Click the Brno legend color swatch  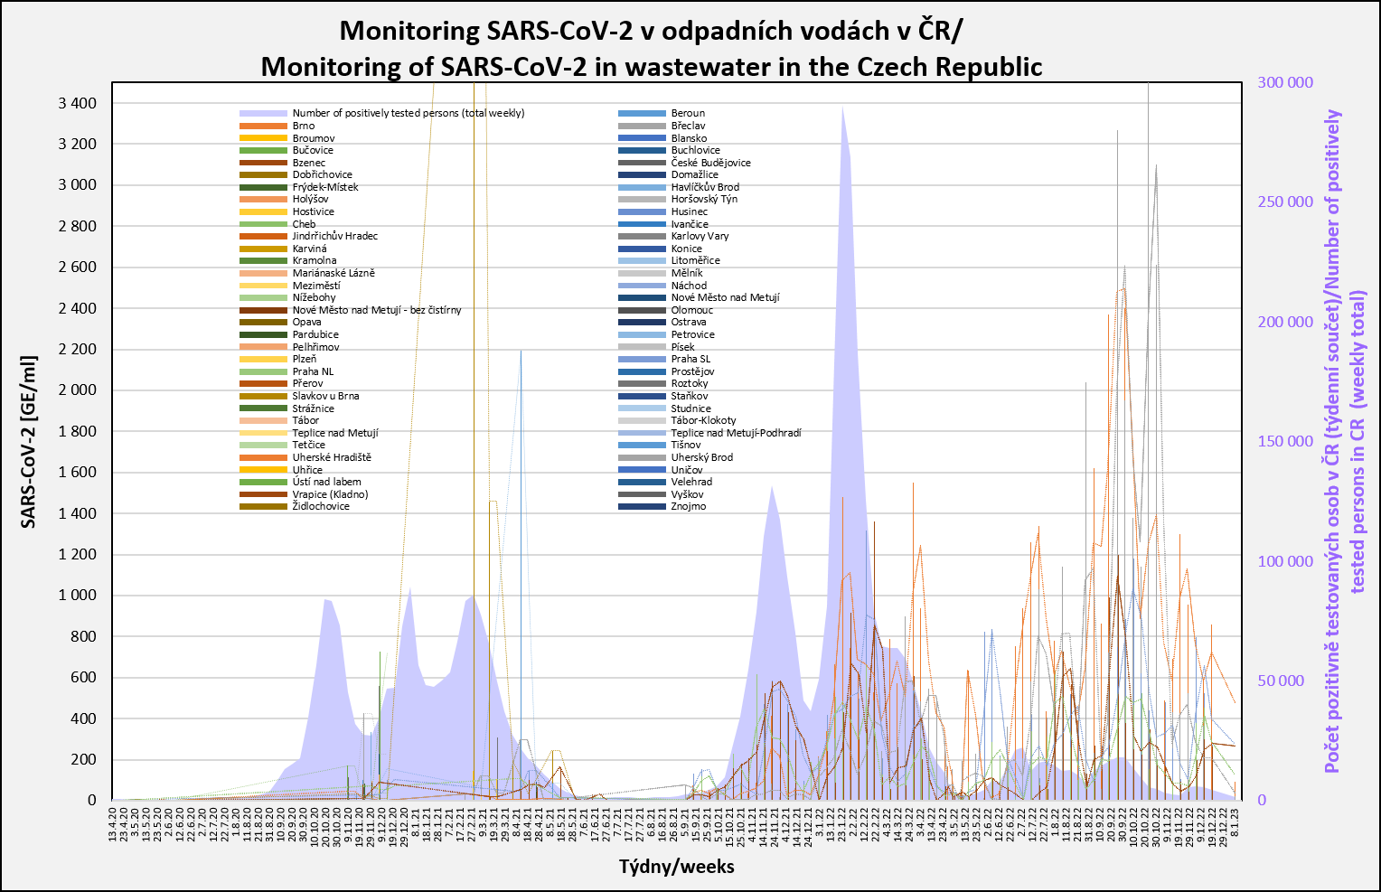click(263, 126)
